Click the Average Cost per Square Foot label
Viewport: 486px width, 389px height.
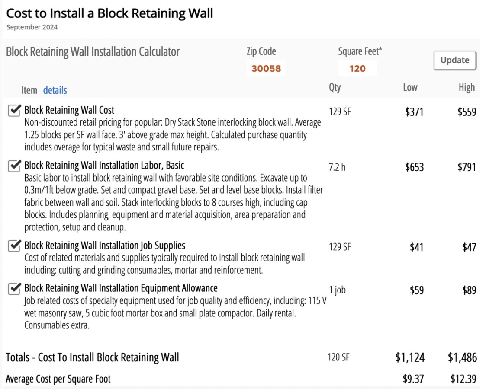coord(58,379)
